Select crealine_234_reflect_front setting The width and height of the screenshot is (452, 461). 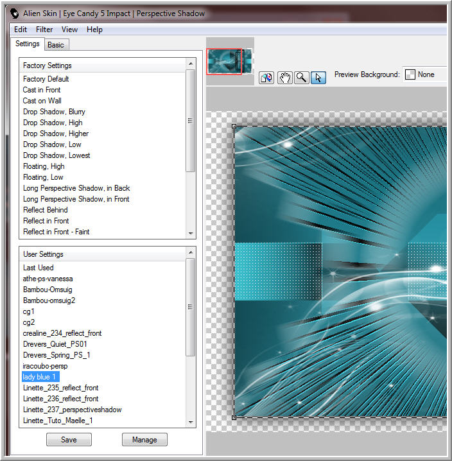(62, 333)
